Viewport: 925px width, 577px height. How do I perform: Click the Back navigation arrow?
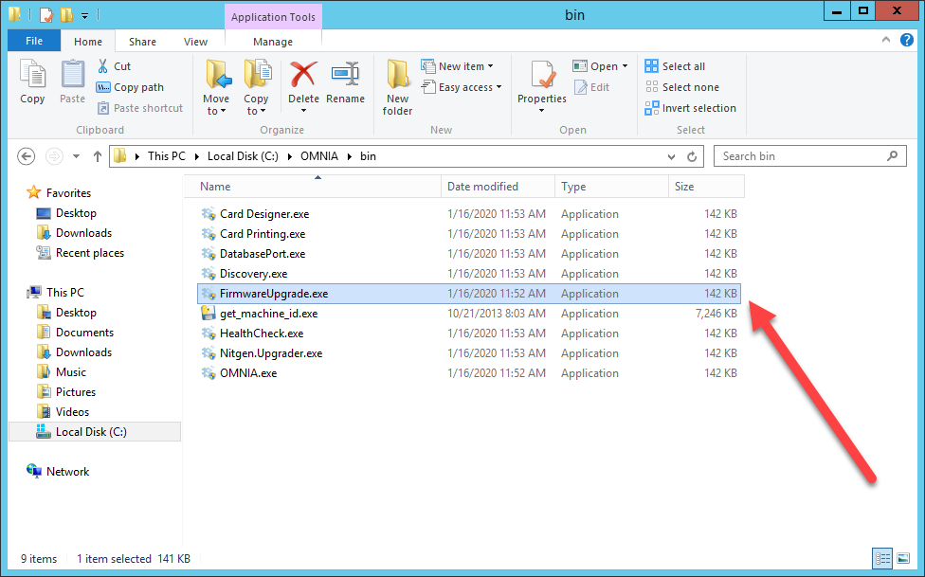click(x=26, y=156)
